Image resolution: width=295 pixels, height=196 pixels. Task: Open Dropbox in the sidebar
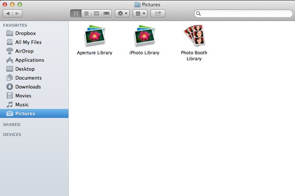[34, 33]
